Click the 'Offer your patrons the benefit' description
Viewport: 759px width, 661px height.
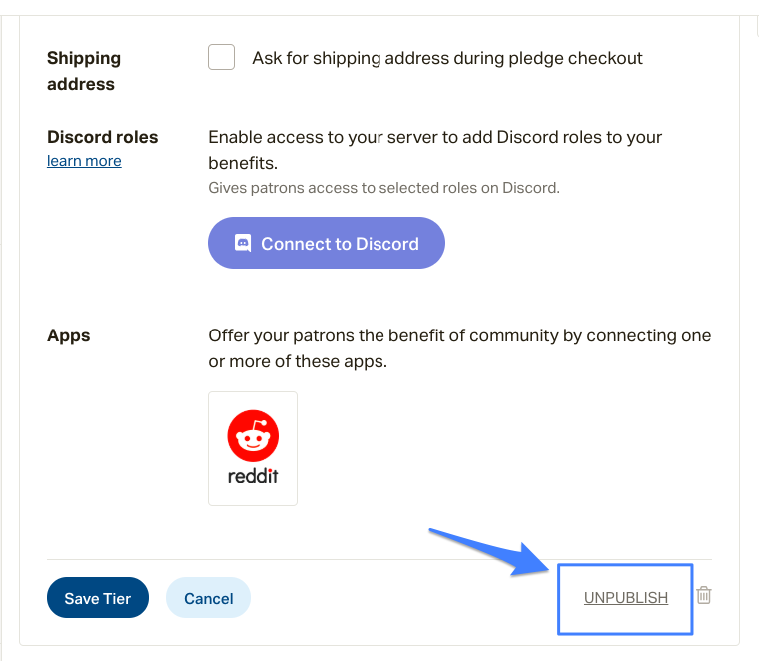(x=459, y=348)
